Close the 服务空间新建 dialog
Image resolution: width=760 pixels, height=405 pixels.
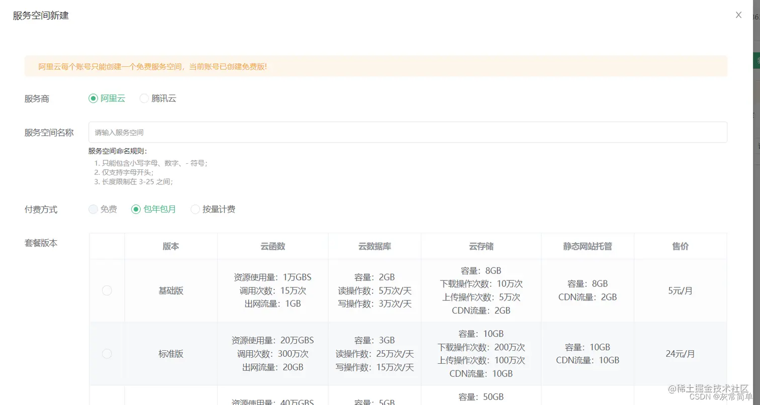[738, 15]
